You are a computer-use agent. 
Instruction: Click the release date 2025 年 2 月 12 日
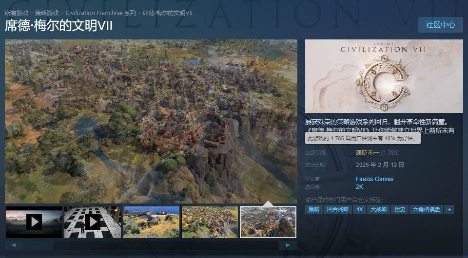380,165
